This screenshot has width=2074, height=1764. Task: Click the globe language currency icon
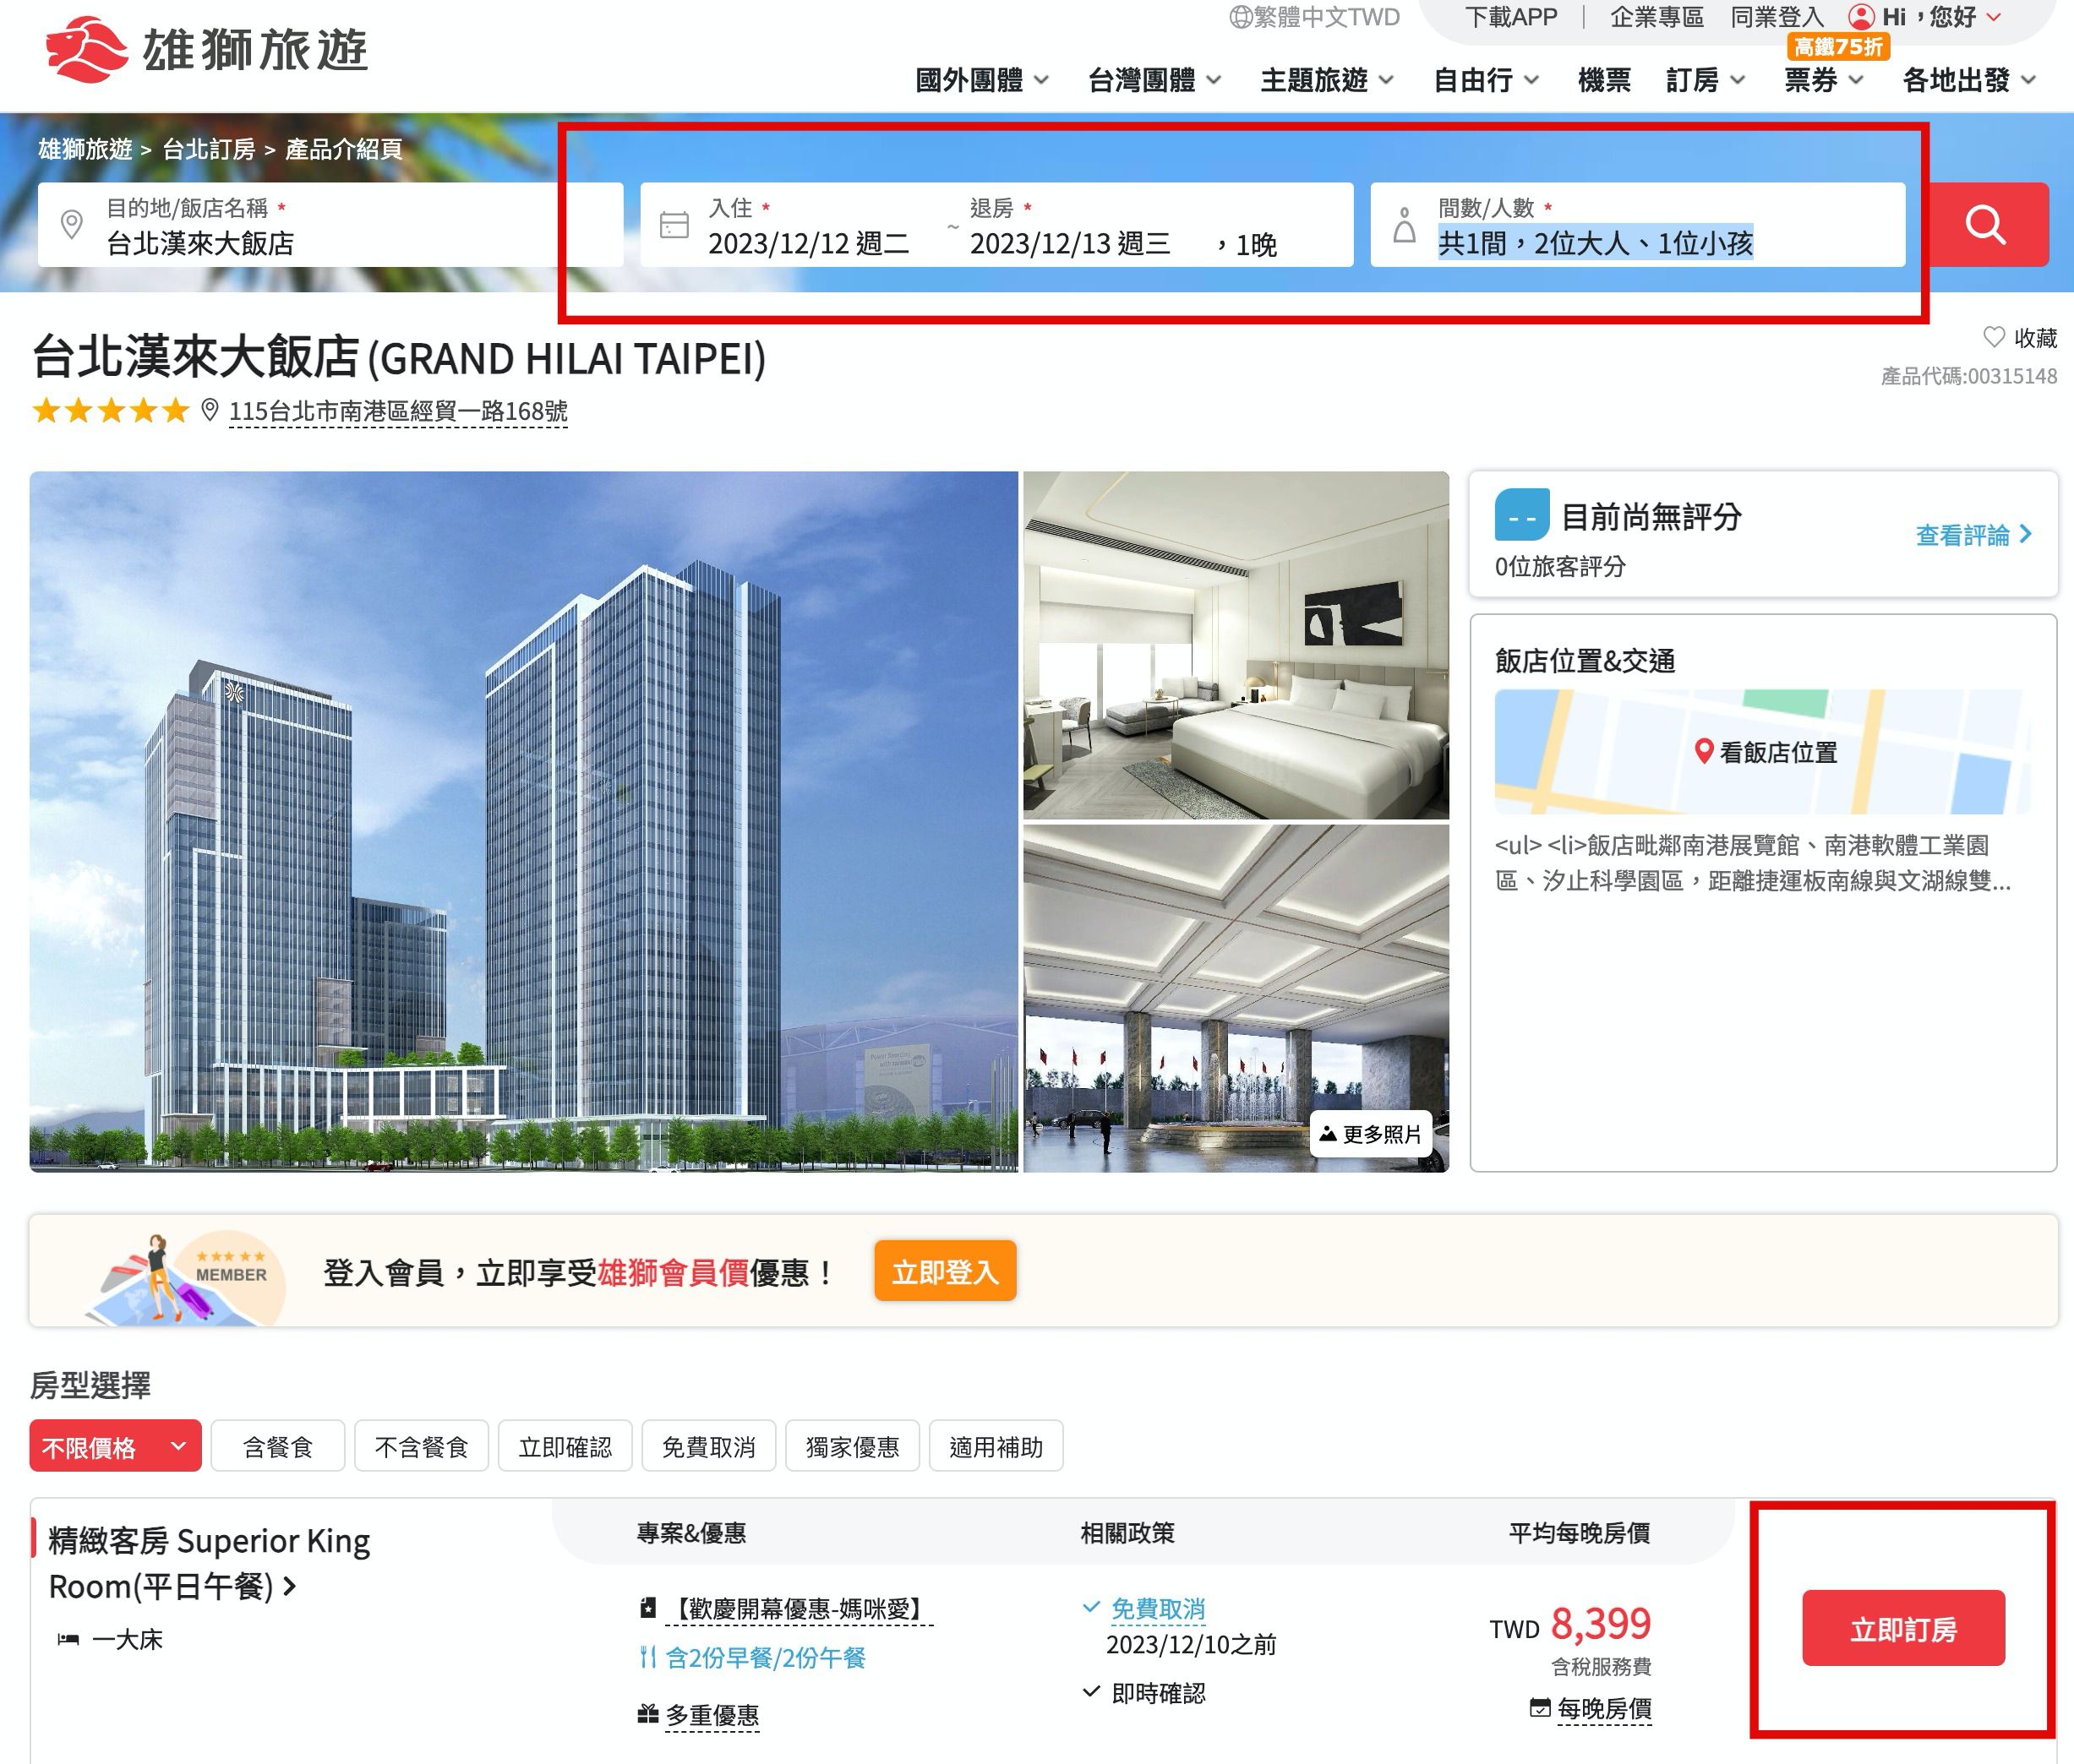[1241, 17]
